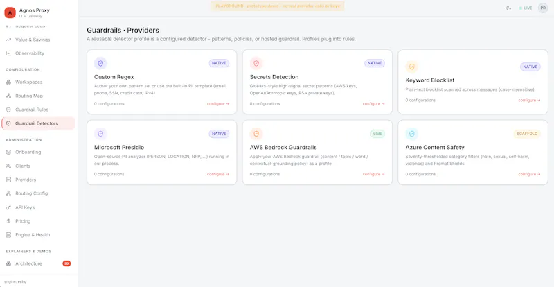Navigate to Guardrail Rules
The image size is (554, 287).
[38, 110]
